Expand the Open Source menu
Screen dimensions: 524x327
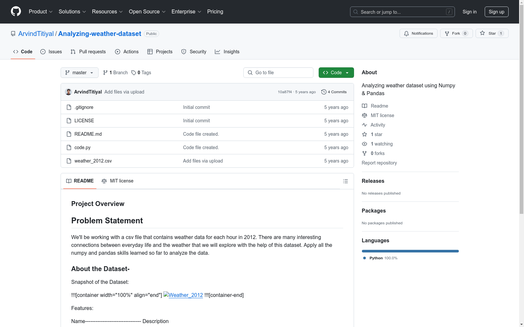pos(147,12)
